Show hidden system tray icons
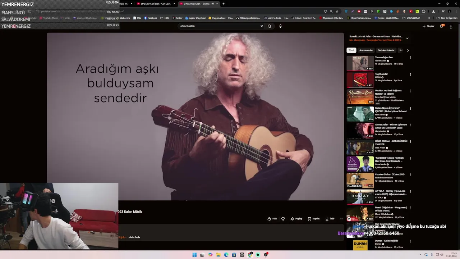The height and width of the screenshot is (259, 460). [419, 255]
